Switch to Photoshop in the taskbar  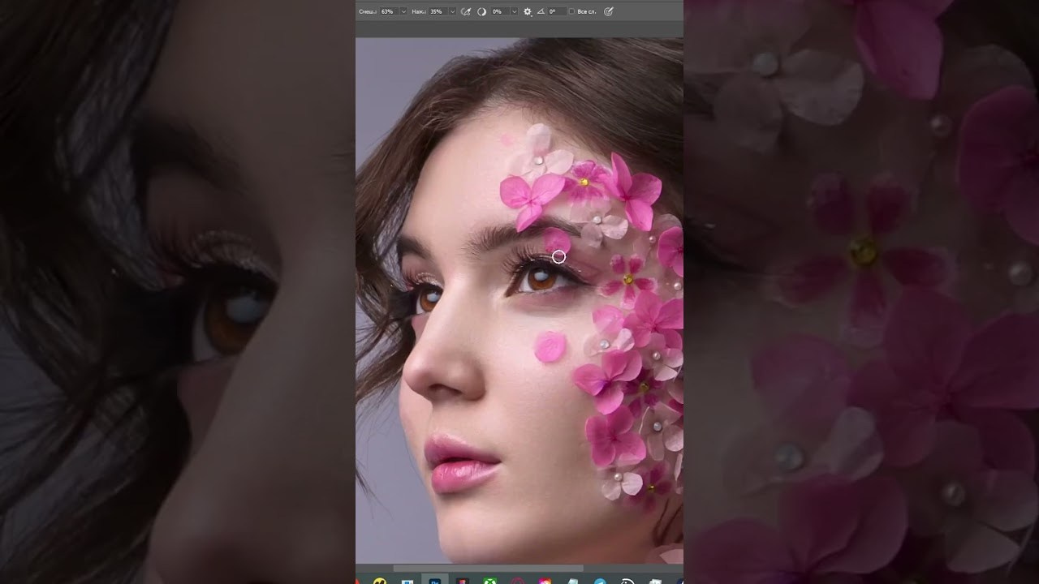[x=435, y=581]
